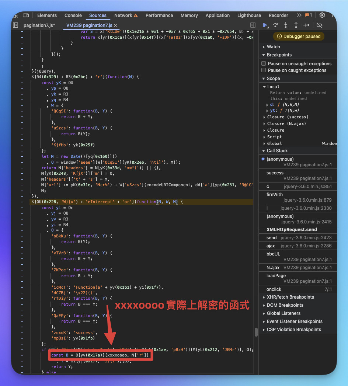This screenshot has height=386, width=348.
Task: Select the loadPage call stack frame
Action: click(x=298, y=278)
